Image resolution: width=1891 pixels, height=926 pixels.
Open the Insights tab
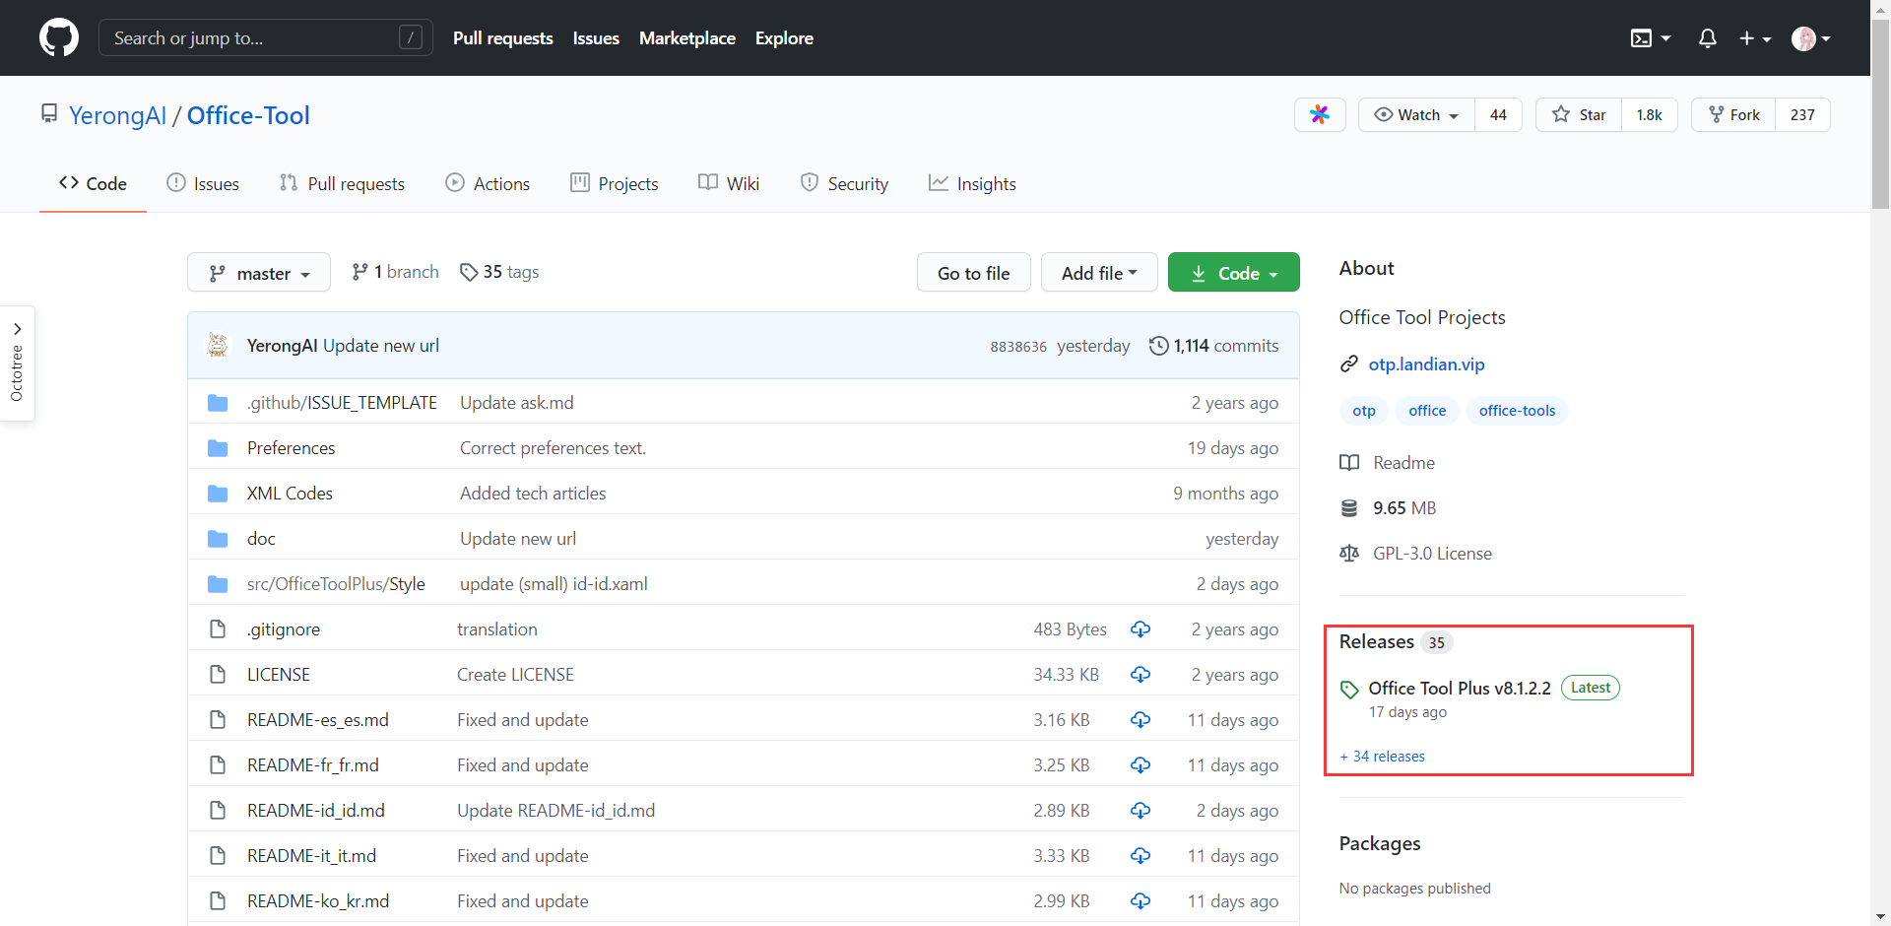972,184
